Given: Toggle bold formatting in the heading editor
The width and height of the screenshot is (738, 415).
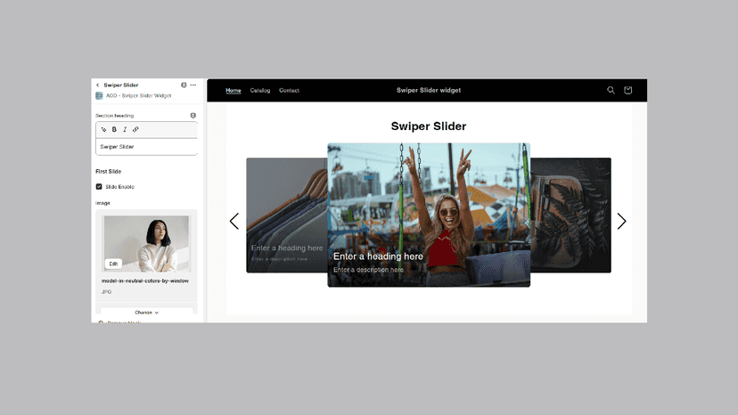Looking at the screenshot, I should coord(114,129).
